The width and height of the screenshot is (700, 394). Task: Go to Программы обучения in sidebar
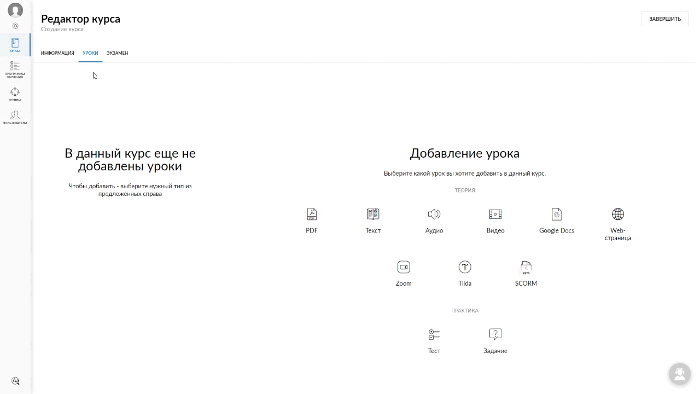pos(15,69)
